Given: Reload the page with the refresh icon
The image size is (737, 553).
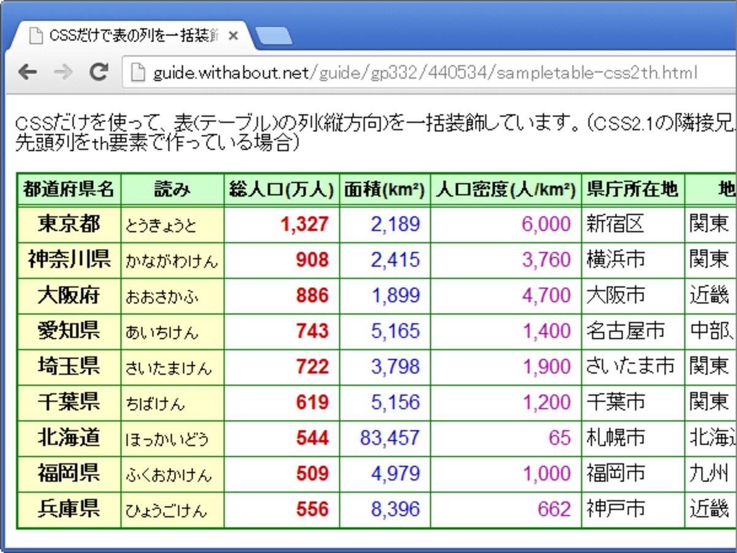Looking at the screenshot, I should (x=99, y=73).
